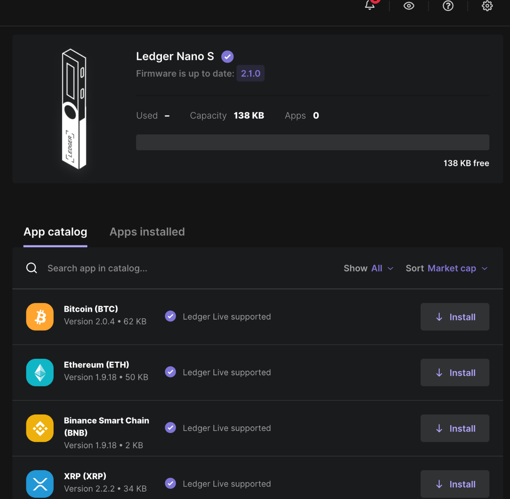
Task: Install the Bitcoin (BTC) app
Action: coord(455,317)
